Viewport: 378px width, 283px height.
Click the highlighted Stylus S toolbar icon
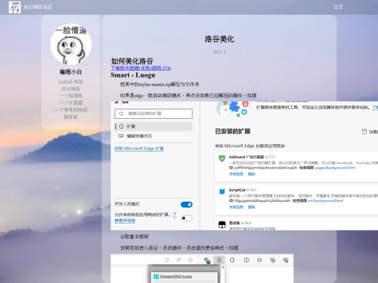tap(219, 260)
